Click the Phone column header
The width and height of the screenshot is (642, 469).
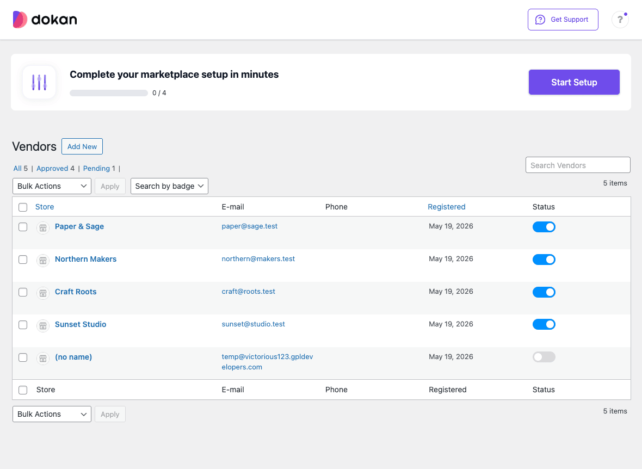pos(336,207)
